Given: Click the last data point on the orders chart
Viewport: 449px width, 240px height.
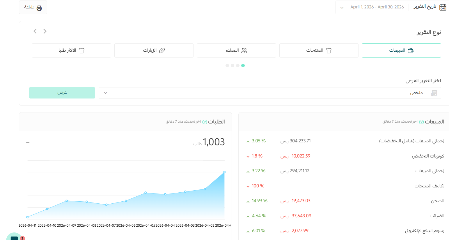Looking at the screenshot, I should (224, 172).
